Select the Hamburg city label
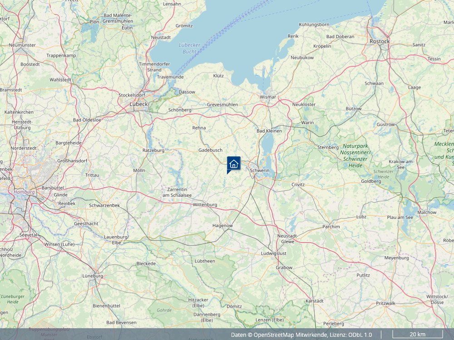This screenshot has width=454, height=340. pyautogui.click(x=24, y=192)
